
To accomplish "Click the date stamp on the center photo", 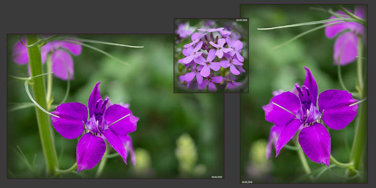I will (241, 20).
